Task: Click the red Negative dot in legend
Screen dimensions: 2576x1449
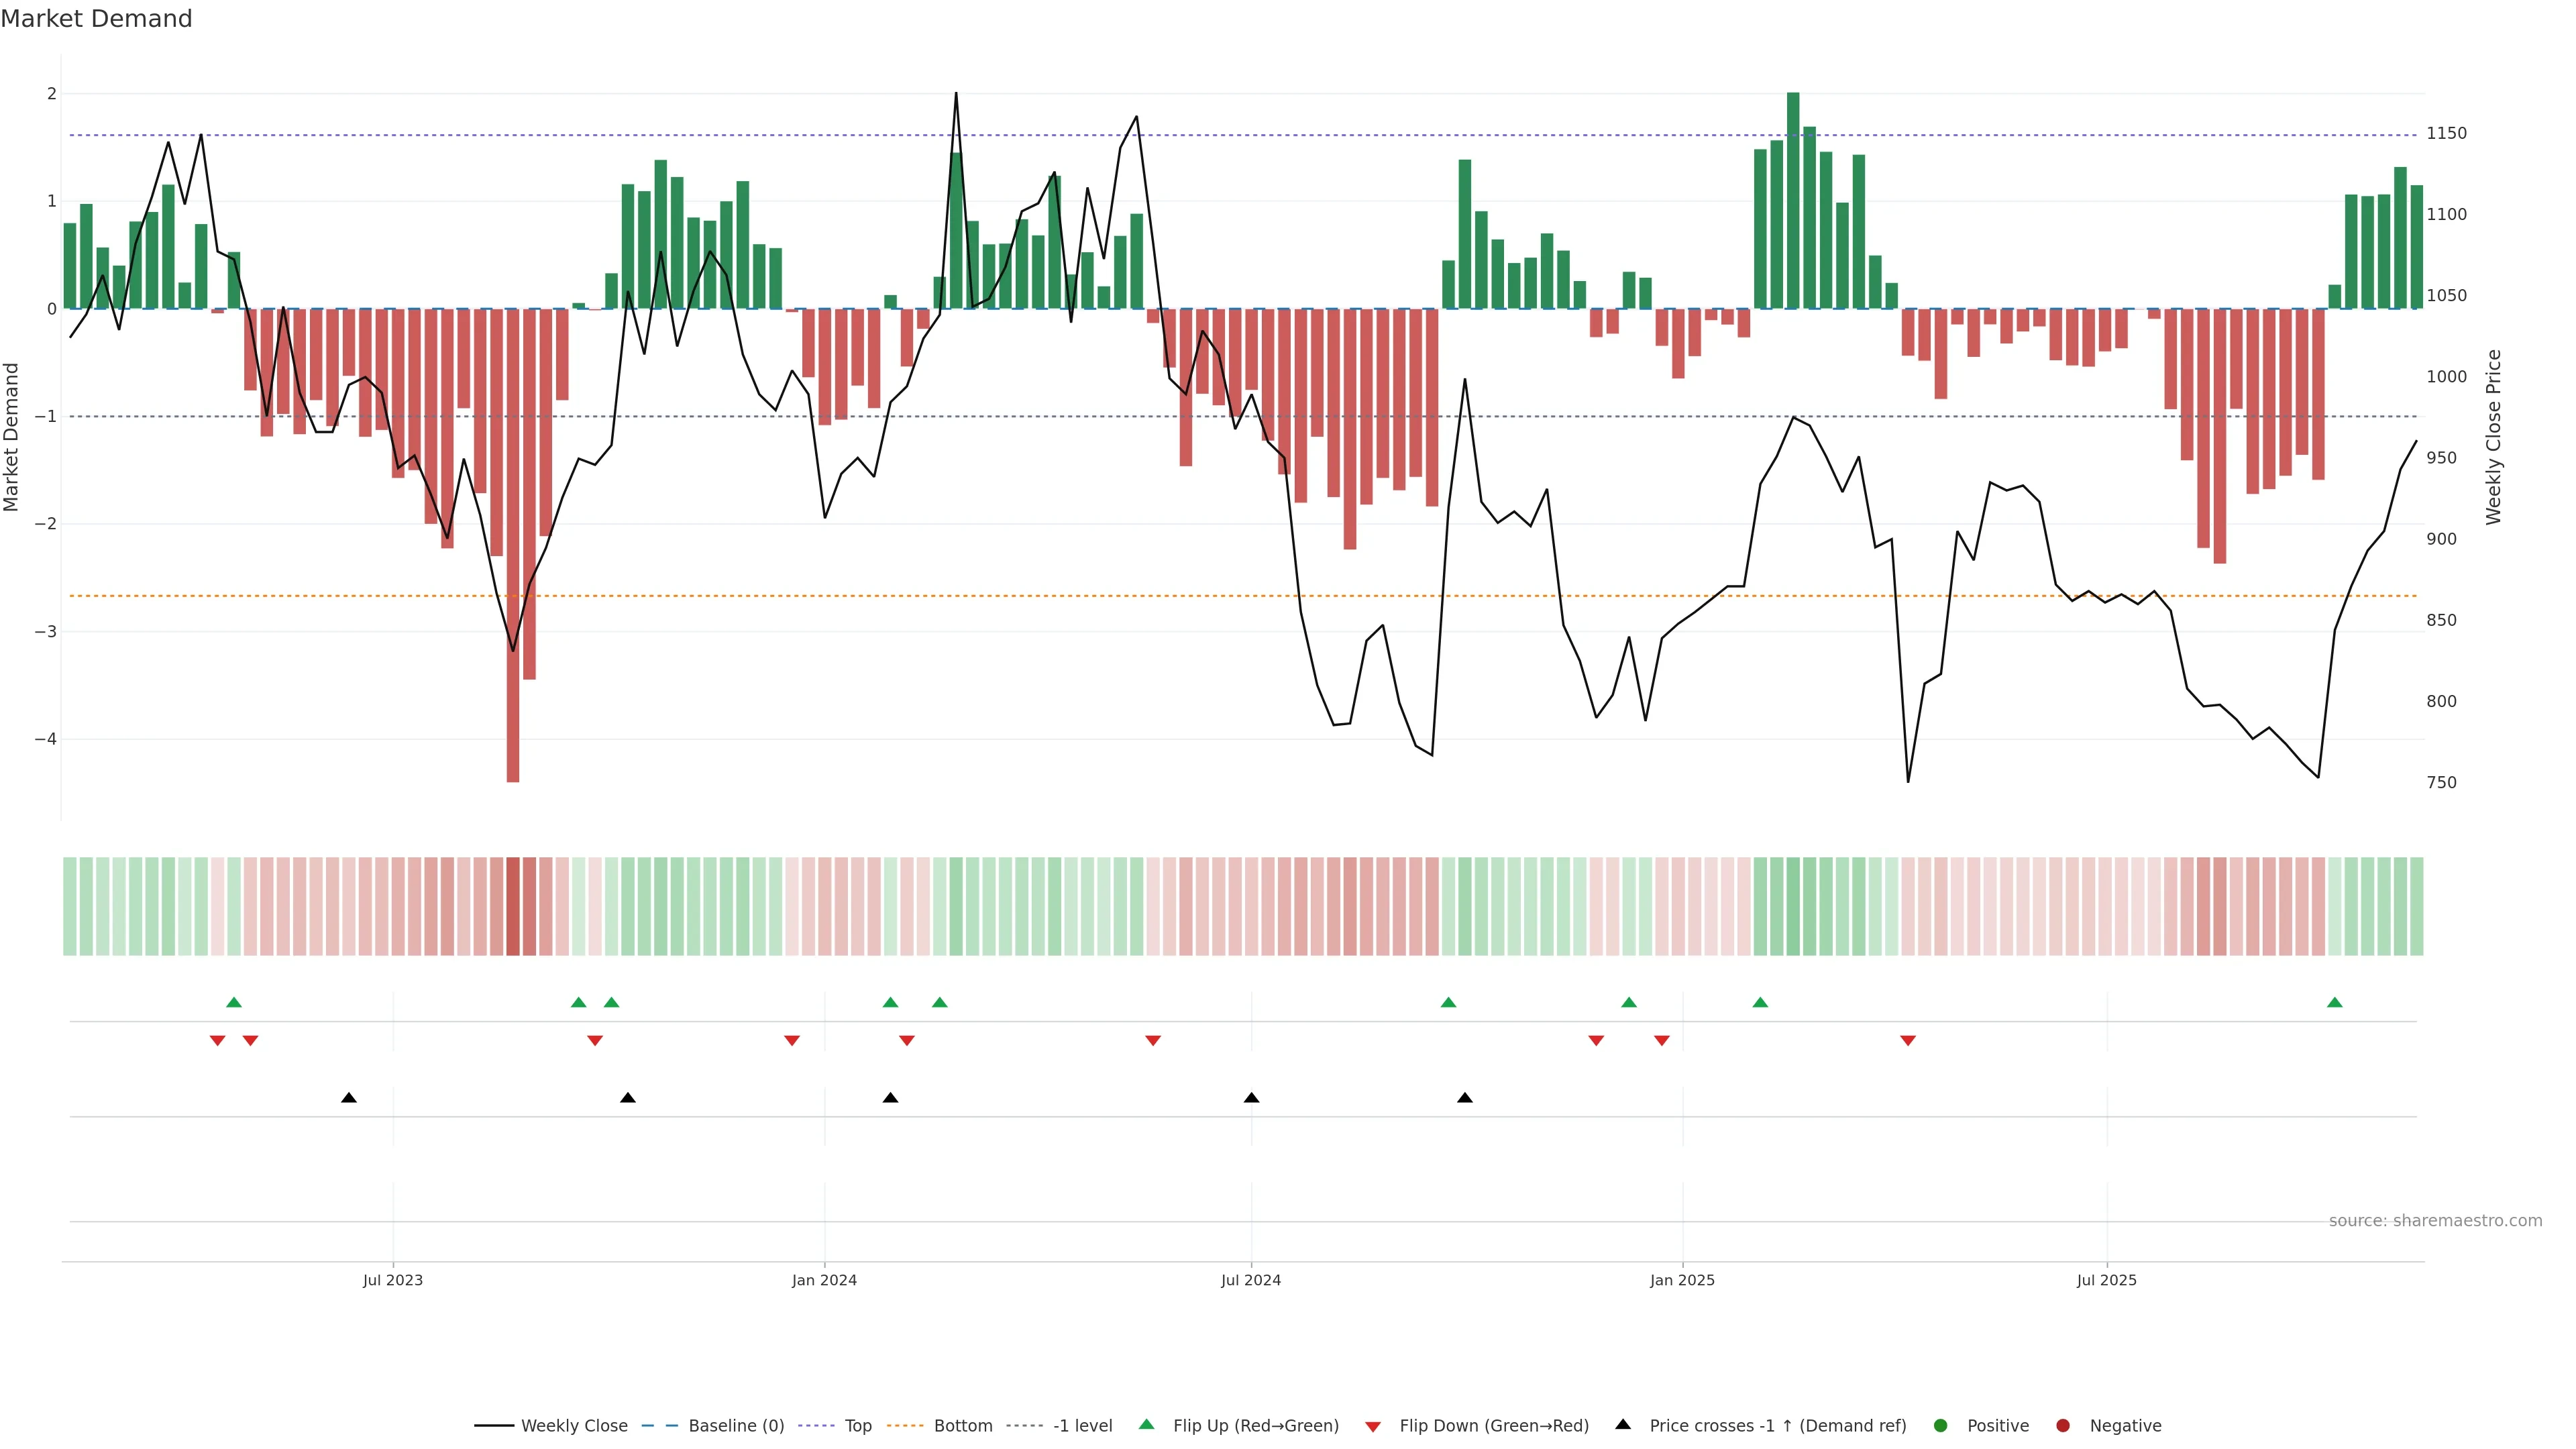Action: tap(2063, 1426)
